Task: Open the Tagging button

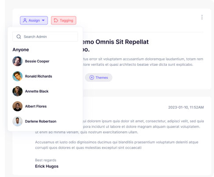Action: point(63,21)
